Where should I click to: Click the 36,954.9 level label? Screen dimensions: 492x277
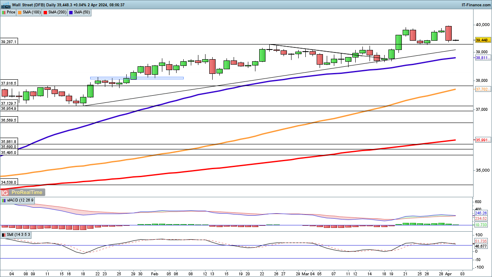pos(9,109)
